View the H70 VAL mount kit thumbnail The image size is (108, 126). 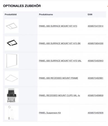(11, 61)
